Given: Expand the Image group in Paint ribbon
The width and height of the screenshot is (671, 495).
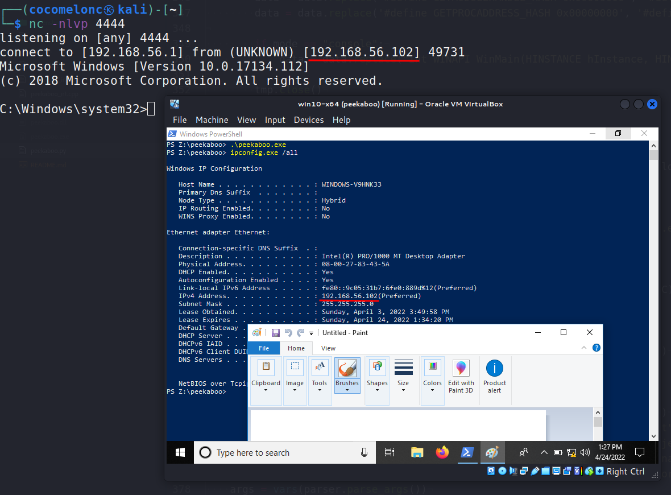Looking at the screenshot, I should (295, 380).
